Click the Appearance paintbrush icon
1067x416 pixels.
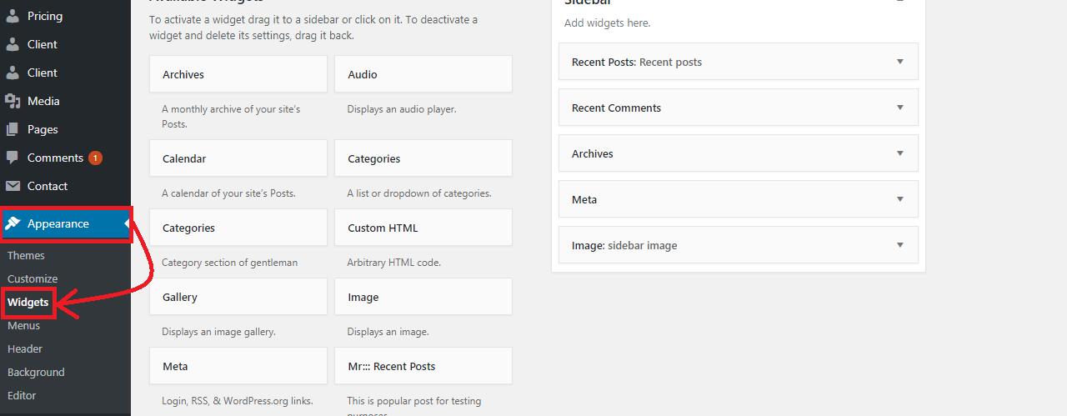pos(13,223)
